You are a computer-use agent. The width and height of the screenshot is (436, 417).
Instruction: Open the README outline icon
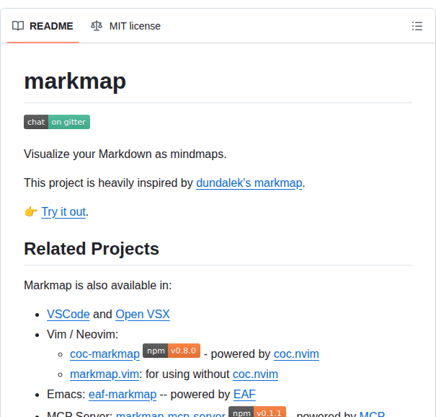click(417, 26)
